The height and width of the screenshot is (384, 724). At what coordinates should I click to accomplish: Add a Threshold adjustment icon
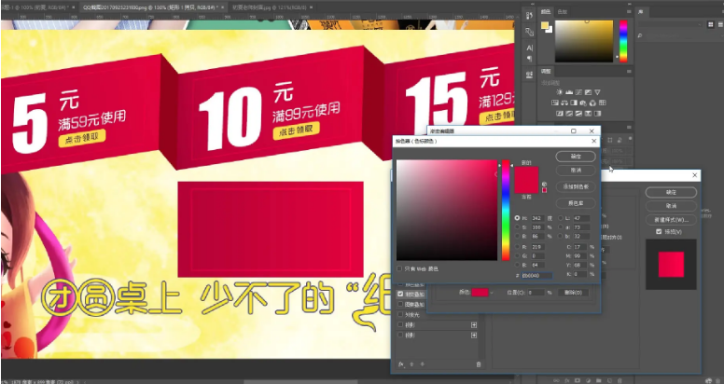578,114
